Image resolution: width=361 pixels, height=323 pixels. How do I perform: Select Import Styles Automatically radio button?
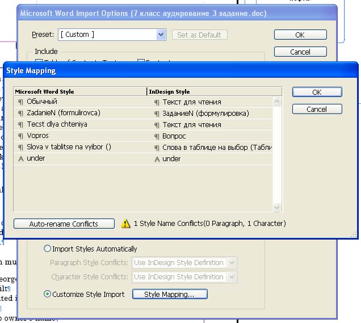(47, 249)
